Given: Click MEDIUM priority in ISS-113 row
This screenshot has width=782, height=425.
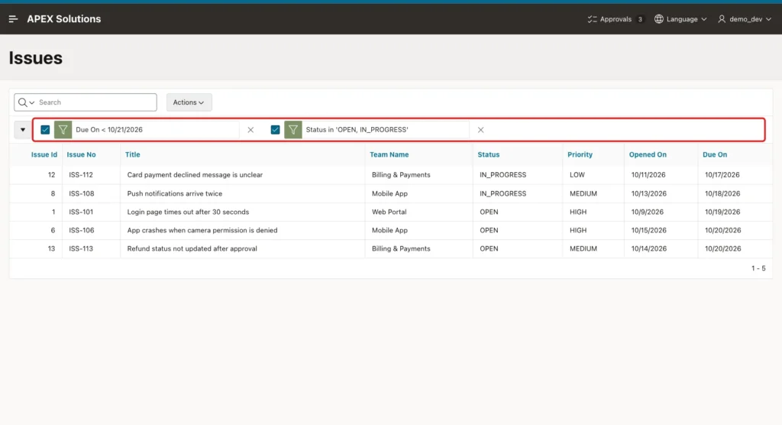Looking at the screenshot, I should point(583,248).
